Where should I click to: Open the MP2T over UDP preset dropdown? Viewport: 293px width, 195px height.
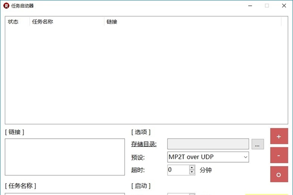coord(208,157)
